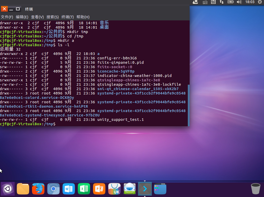Click the 'cd /tmp' command text
Viewport: 264px width, 197px height.
click(x=75, y=36)
